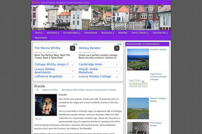Open the Holiday Ballater ad link
The height and width of the screenshot is (134, 202).
coord(90,48)
